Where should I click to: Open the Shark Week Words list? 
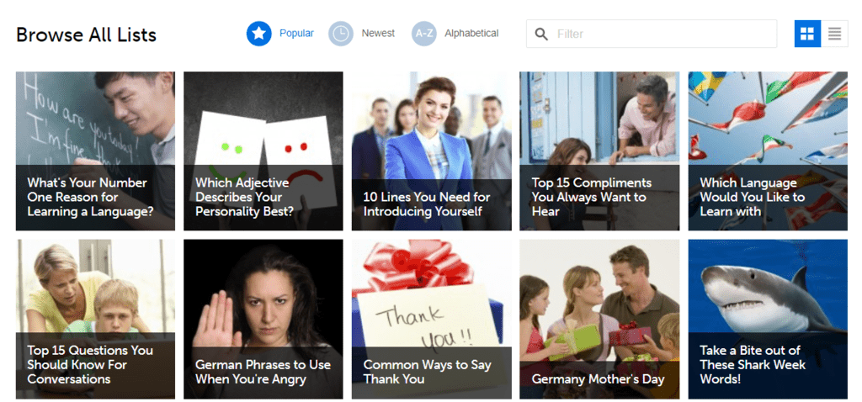point(768,319)
